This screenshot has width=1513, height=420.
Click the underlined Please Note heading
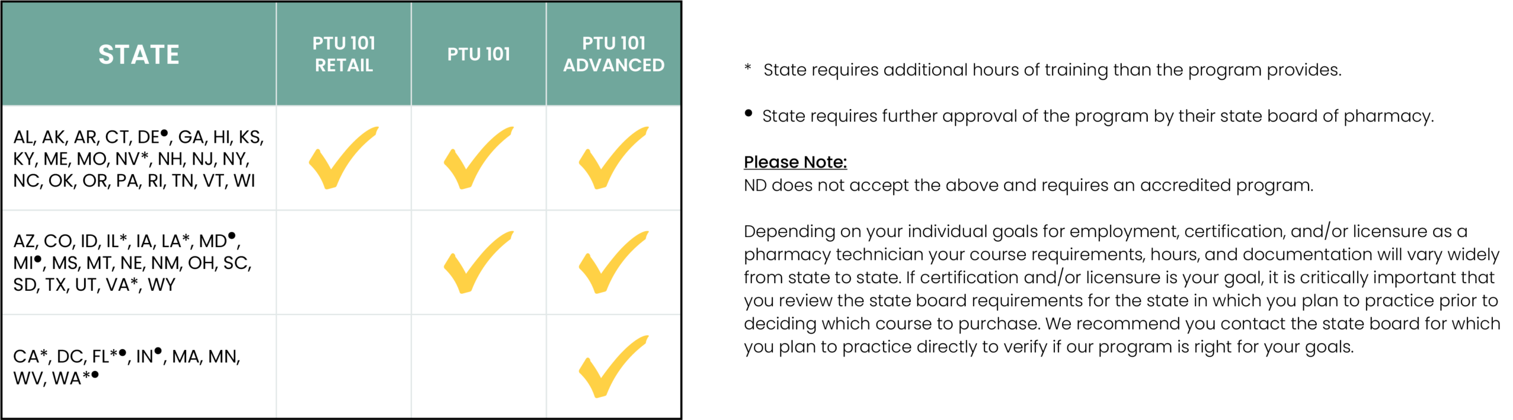point(795,162)
